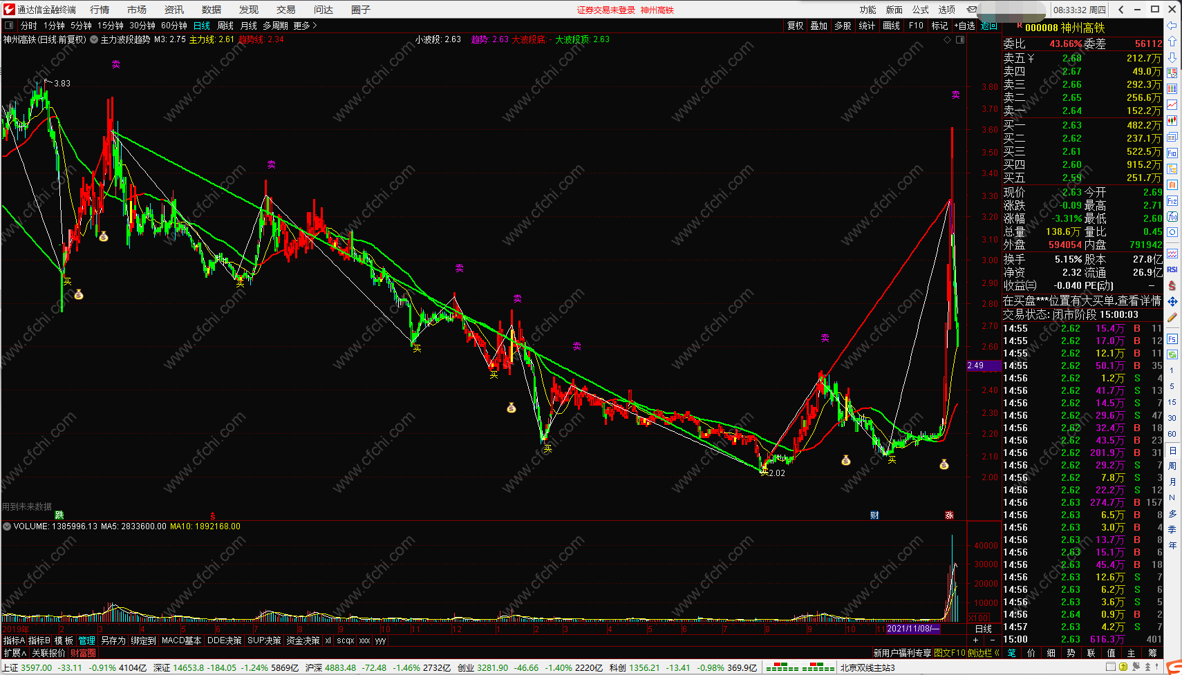Expand the 更多 periods dropdown
The width and height of the screenshot is (1182, 675).
pyautogui.click(x=305, y=26)
